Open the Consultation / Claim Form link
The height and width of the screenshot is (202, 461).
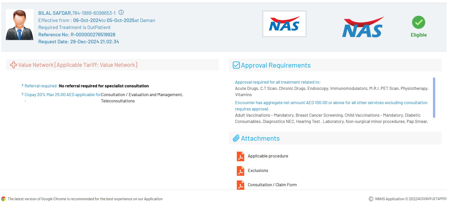click(272, 185)
